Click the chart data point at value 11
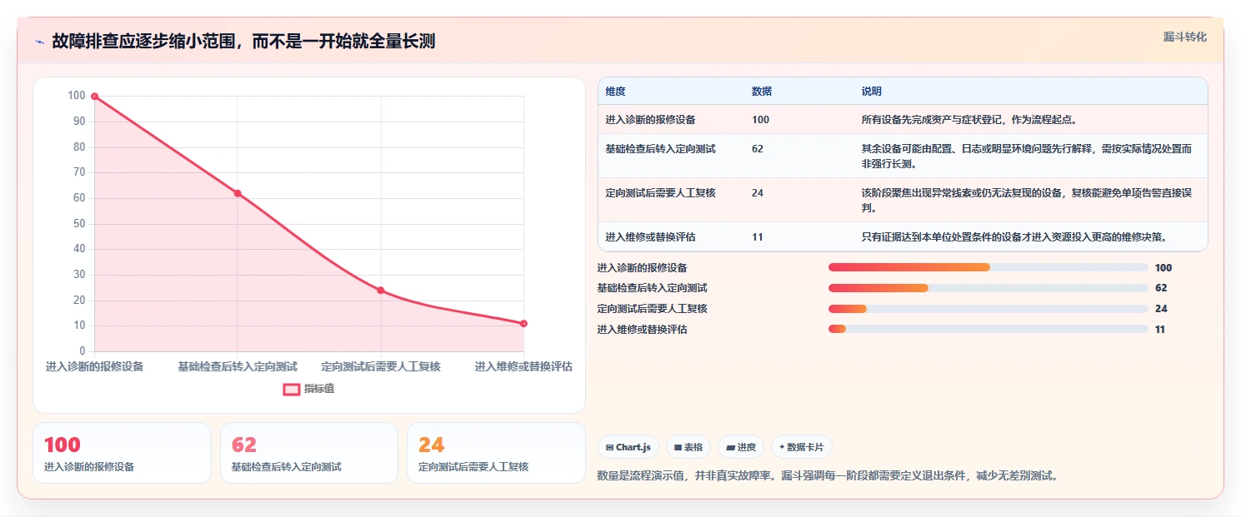Screen dimensions: 1241x517 (523, 323)
